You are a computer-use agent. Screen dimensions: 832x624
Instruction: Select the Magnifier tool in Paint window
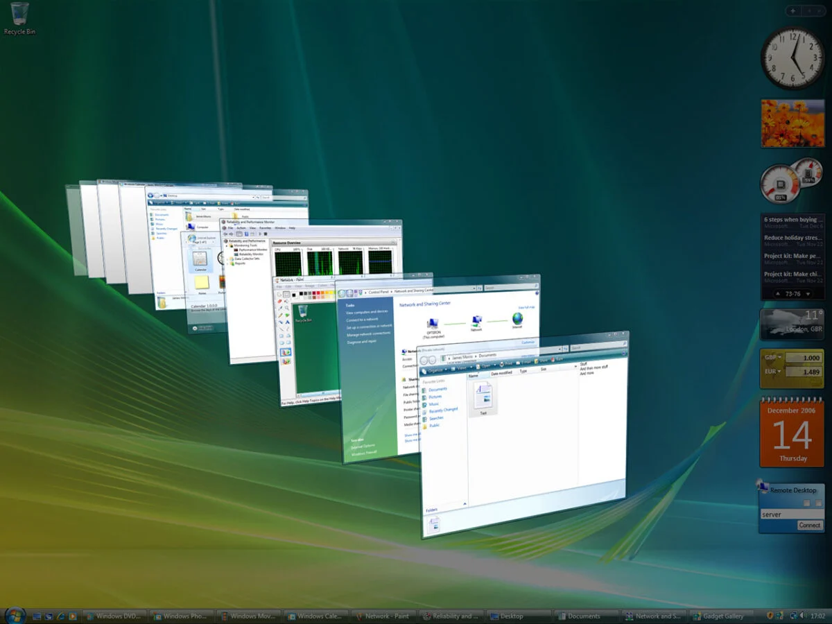287,309
